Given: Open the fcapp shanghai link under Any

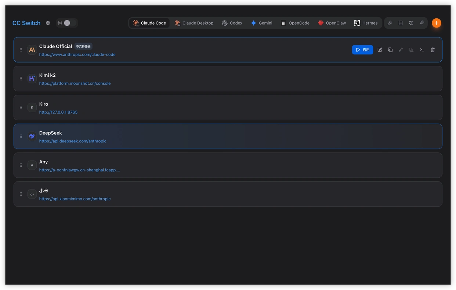Looking at the screenshot, I should coord(80,170).
